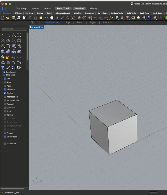Select the One shot radio button

pos(4,75)
